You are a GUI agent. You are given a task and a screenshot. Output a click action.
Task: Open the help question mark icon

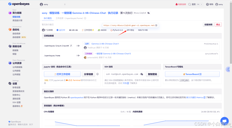coord(207,5)
